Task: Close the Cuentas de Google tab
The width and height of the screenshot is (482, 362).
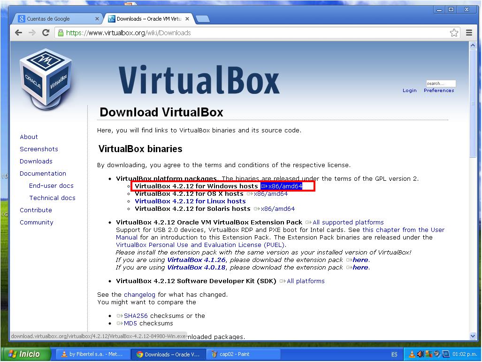Action: pos(97,19)
